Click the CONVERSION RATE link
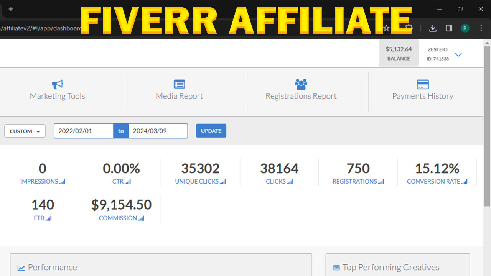 click(x=433, y=182)
